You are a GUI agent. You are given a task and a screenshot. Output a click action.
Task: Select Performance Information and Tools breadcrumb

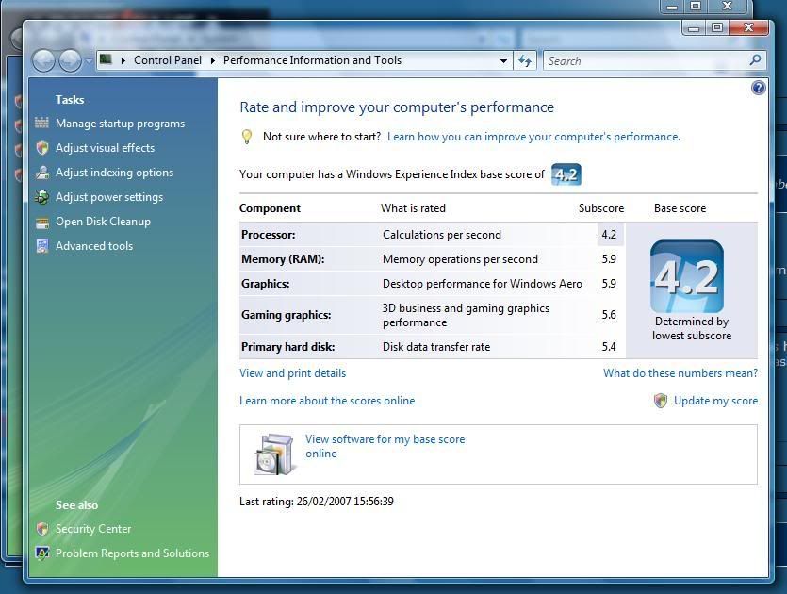[x=312, y=60]
